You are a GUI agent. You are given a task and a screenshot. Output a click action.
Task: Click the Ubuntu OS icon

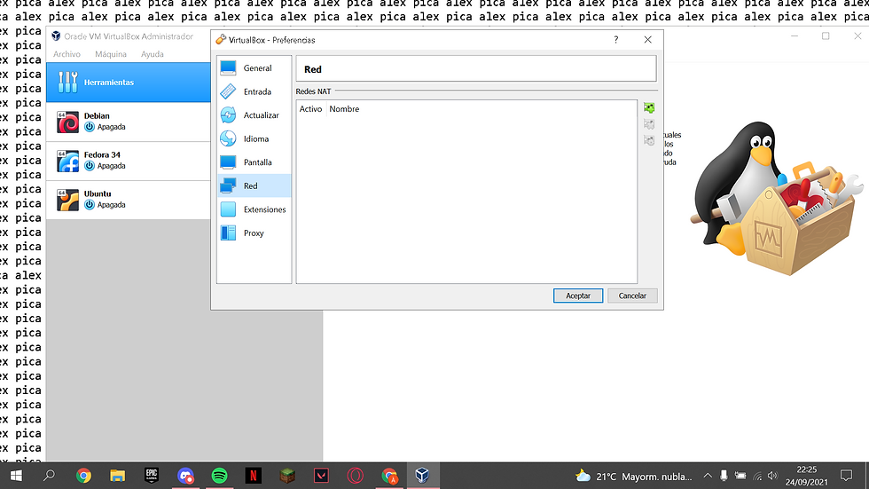[x=67, y=200]
